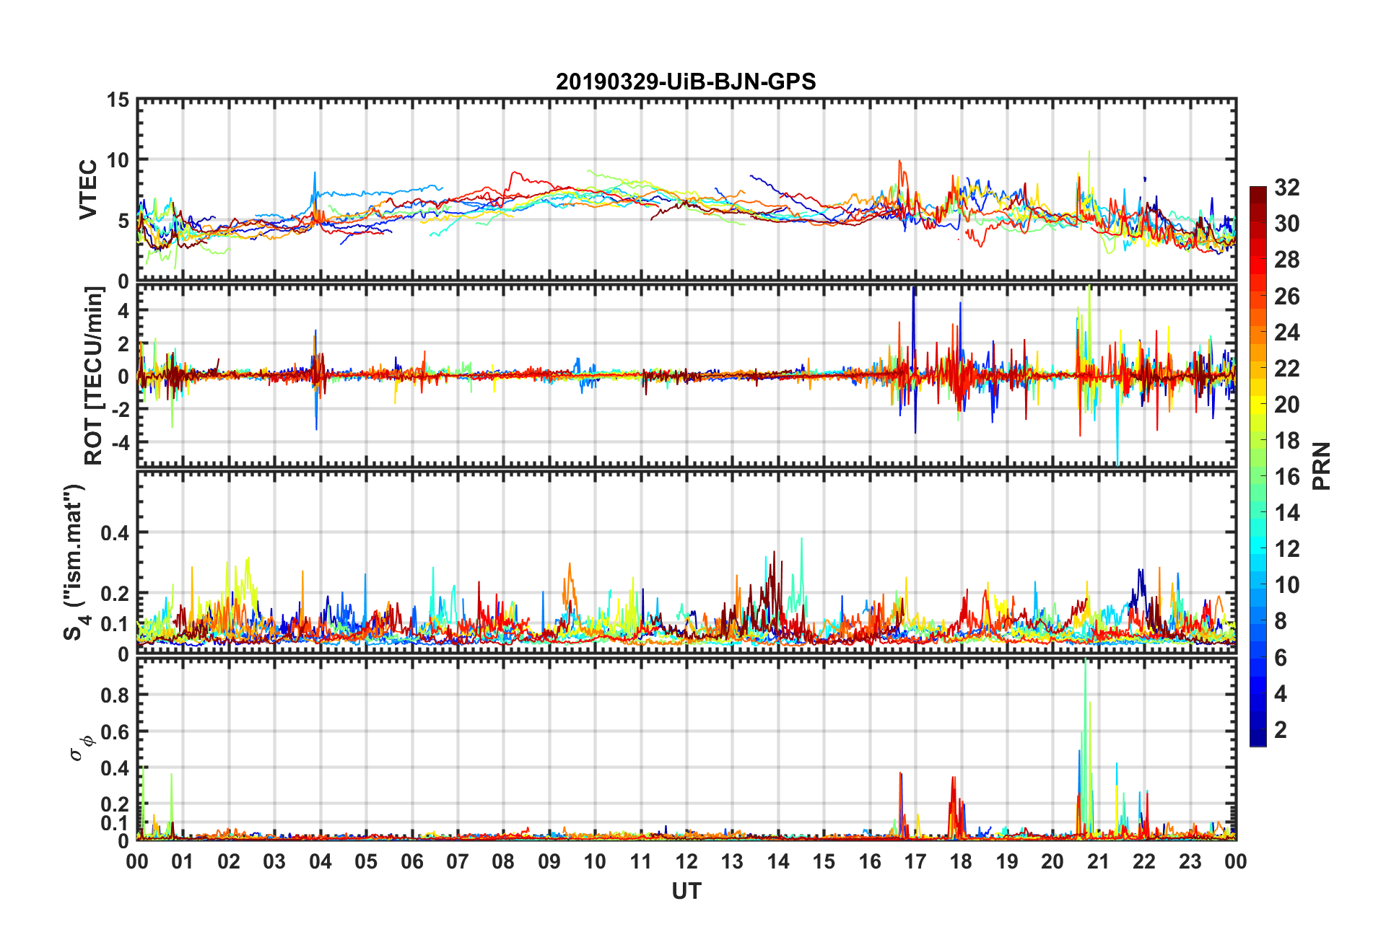Click PRN colorbar tick label 24
1373x932 pixels.
(1287, 332)
